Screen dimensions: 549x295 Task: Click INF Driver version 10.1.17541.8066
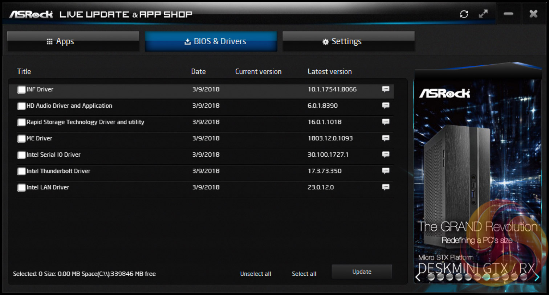click(332, 89)
